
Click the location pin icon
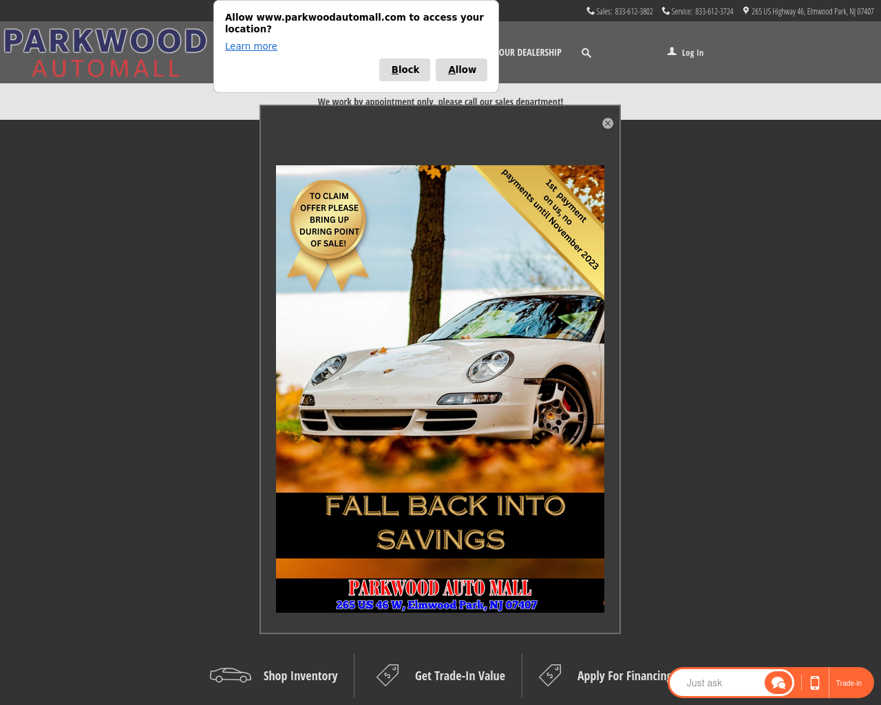[746, 11]
